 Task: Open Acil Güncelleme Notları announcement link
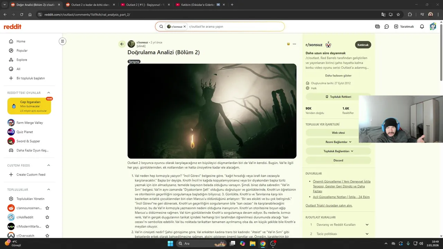coord(341,197)
